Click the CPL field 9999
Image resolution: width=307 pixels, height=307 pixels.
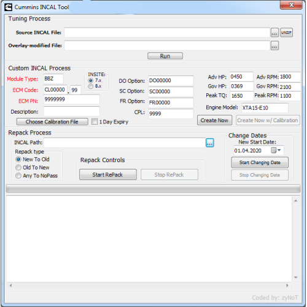pos(171,114)
